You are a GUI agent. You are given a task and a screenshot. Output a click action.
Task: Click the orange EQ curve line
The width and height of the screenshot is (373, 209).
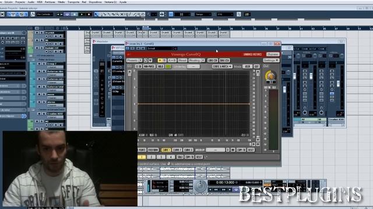(x=193, y=104)
